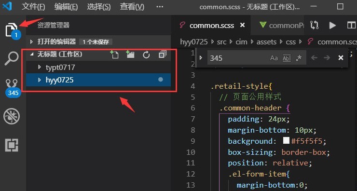Viewport: 357px width, 191px height.
Task: Click the #f5f5f5 color swatch
Action: pos(286,140)
